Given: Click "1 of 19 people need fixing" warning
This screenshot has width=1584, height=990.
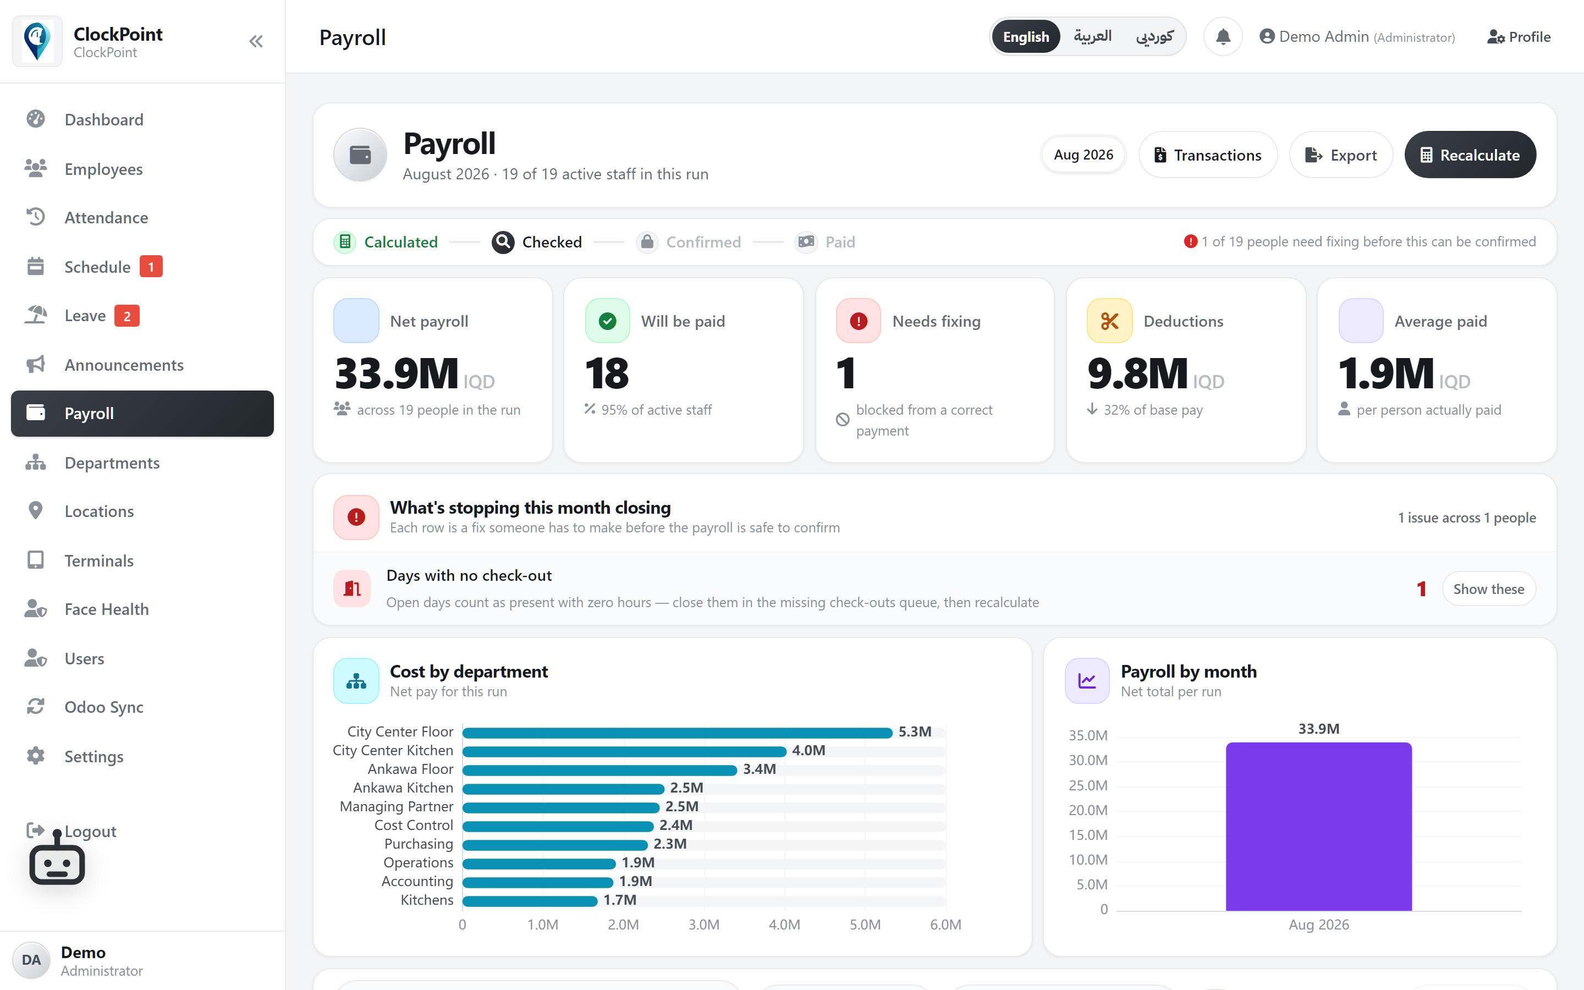Looking at the screenshot, I should [x=1360, y=241].
